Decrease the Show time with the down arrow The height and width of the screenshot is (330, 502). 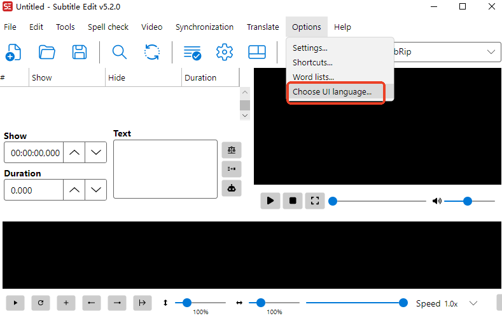(x=95, y=152)
